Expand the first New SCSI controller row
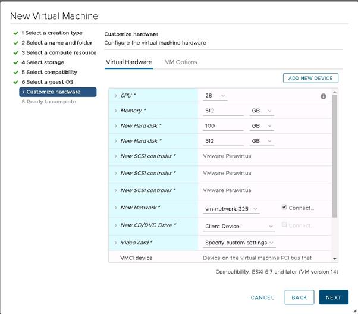 [115, 156]
